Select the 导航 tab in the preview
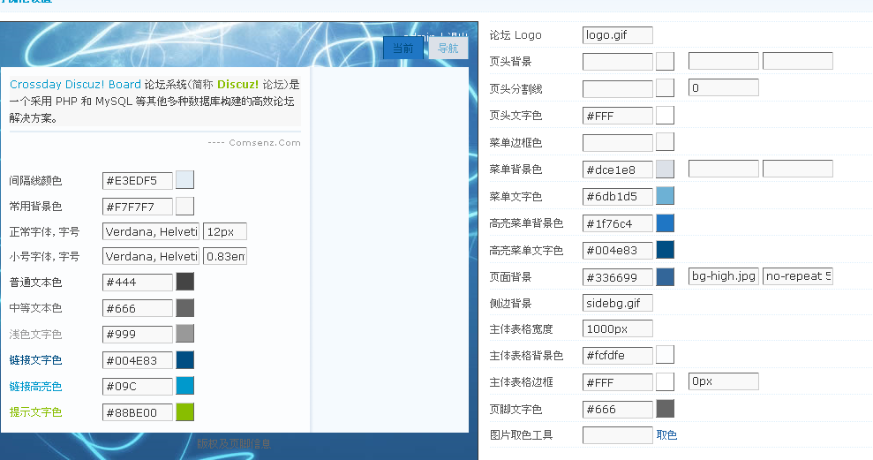Image resolution: width=873 pixels, height=460 pixels. [448, 49]
